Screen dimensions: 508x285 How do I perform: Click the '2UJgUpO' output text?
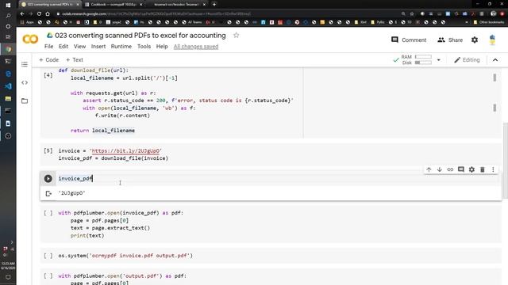72,193
